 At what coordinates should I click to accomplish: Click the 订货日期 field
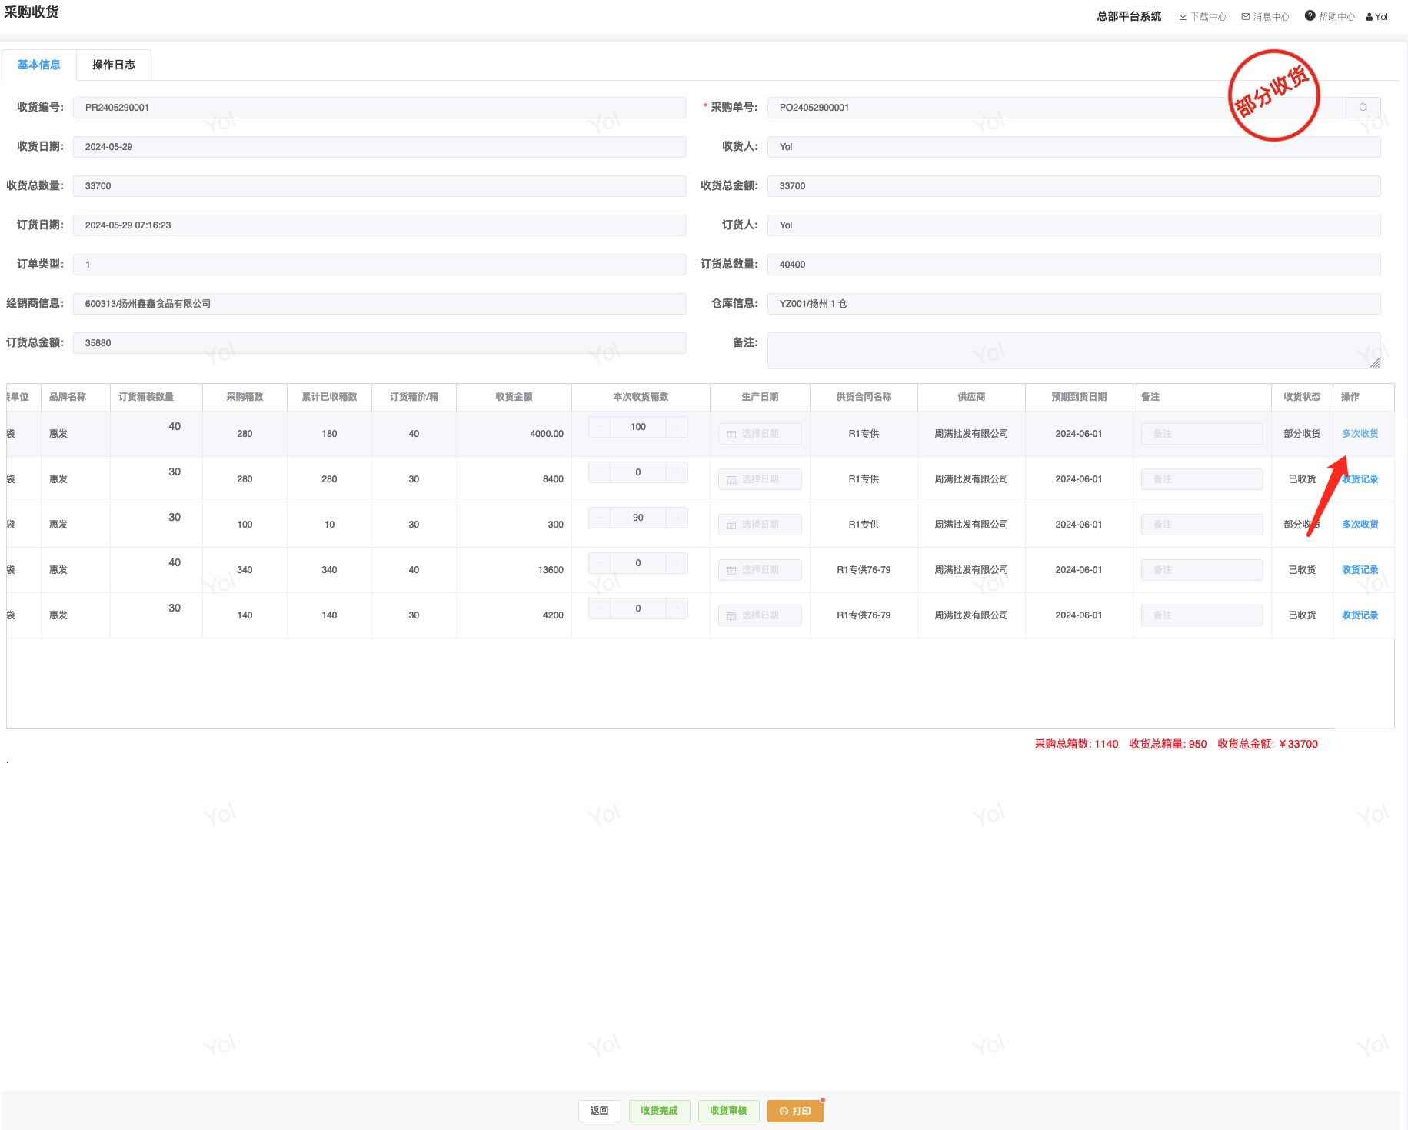tap(380, 225)
